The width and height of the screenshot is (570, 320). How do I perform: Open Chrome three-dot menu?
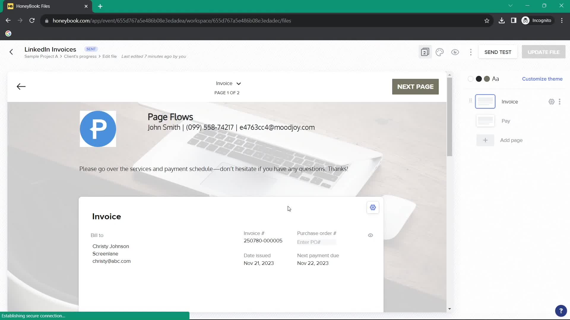pos(562,20)
